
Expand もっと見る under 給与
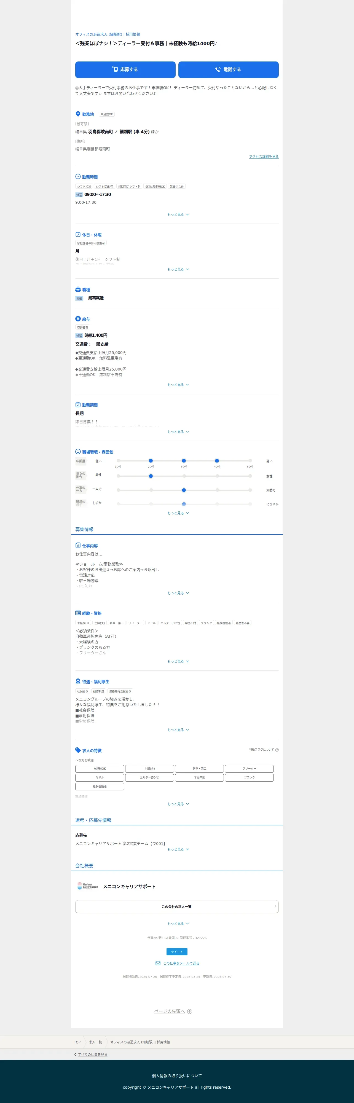pos(178,385)
